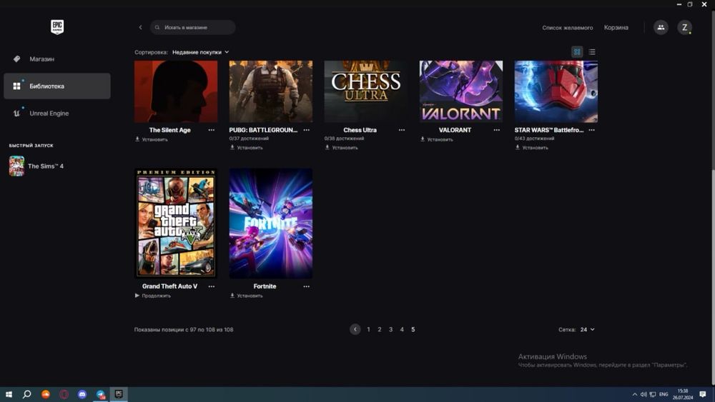Install STAR WARS Battlefront

[531, 148]
